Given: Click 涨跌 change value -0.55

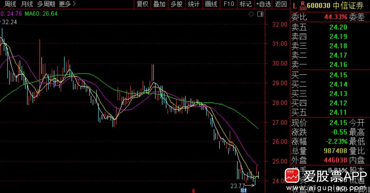Looking at the screenshot, I should click(339, 132).
